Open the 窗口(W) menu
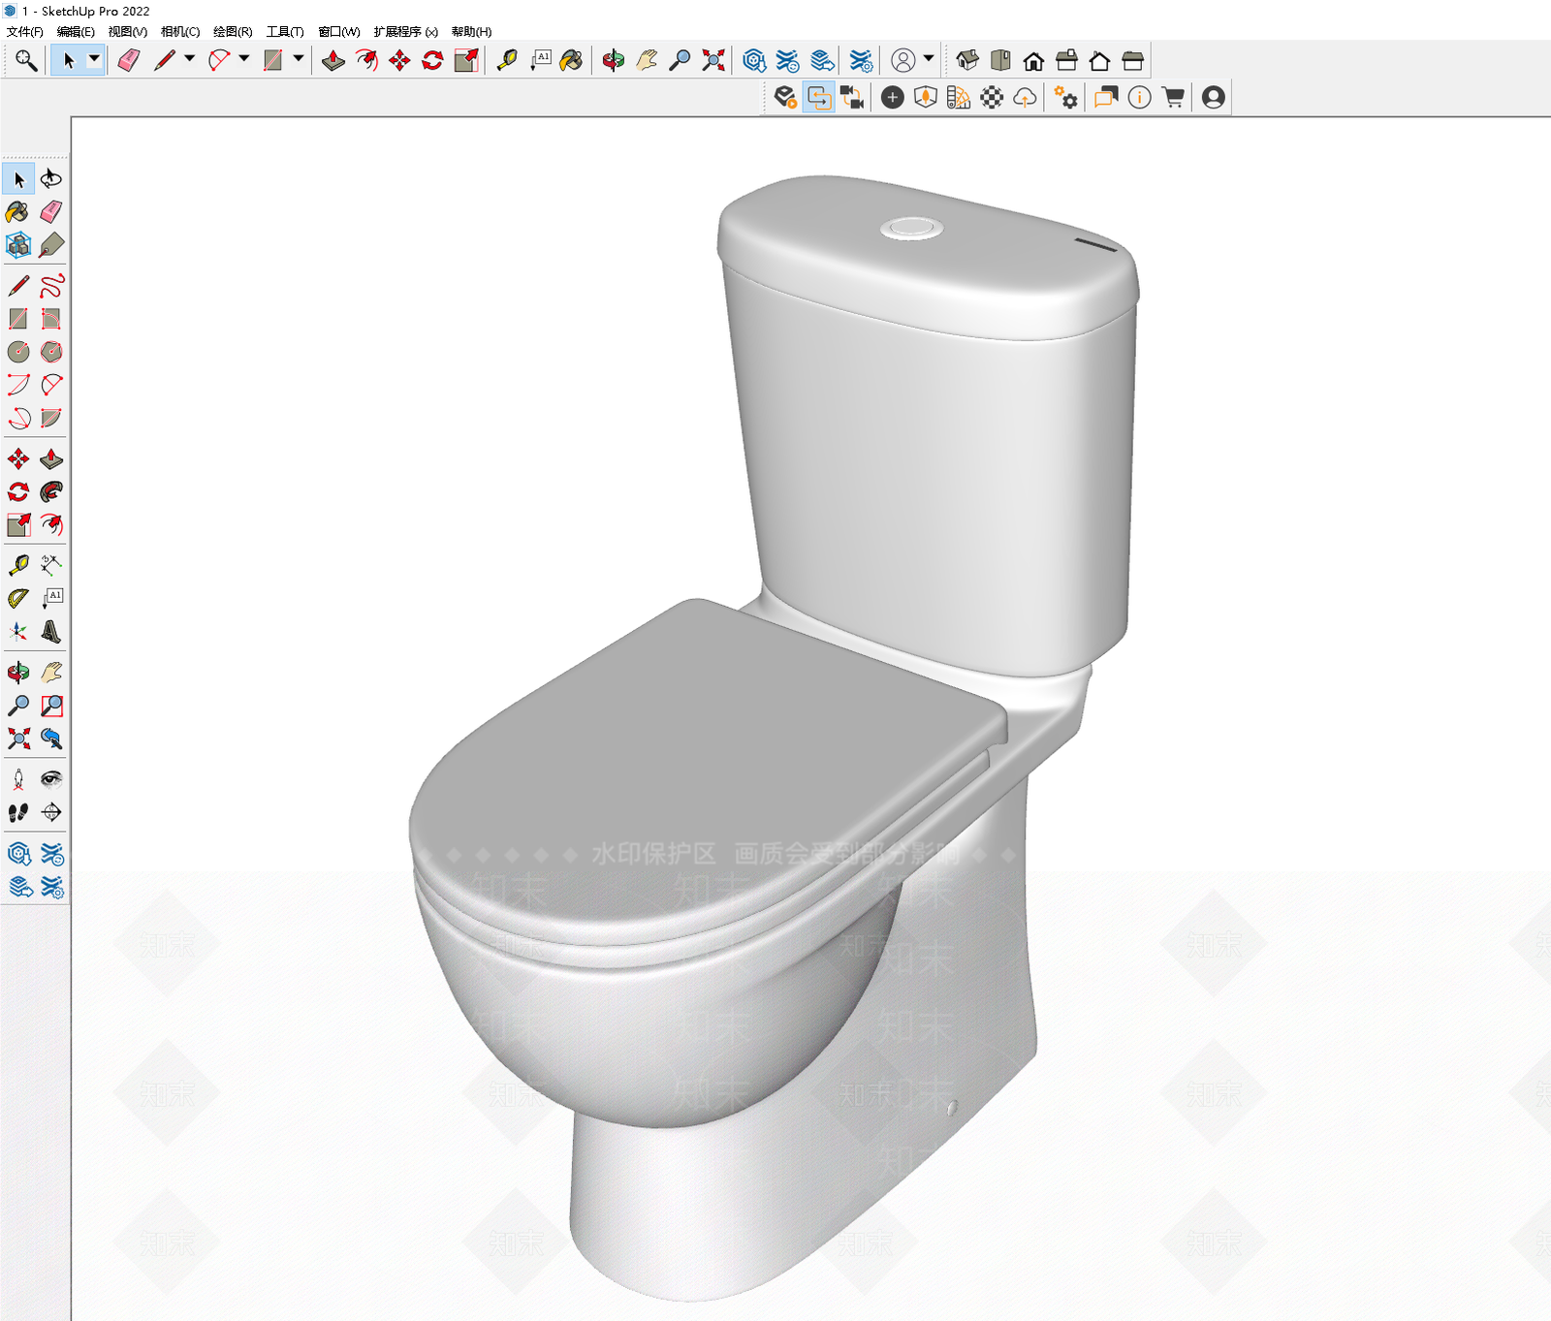This screenshot has height=1321, width=1551. (x=339, y=32)
